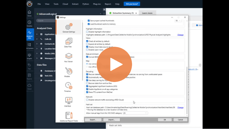Open the Extract menu
Screen dimensions: 229x129
click(x=75, y=4)
